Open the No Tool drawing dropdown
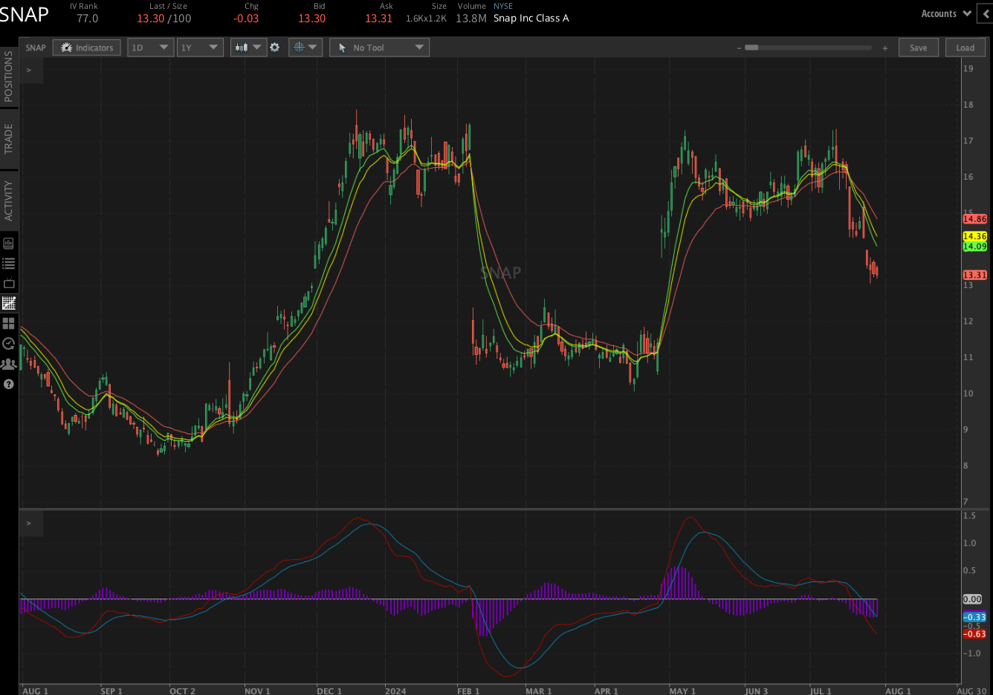 coord(379,48)
